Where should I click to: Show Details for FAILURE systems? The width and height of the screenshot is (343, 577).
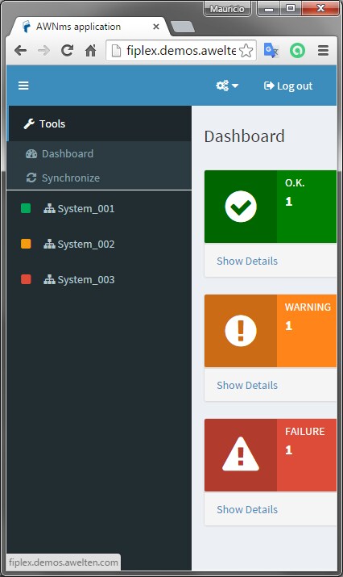[247, 510]
